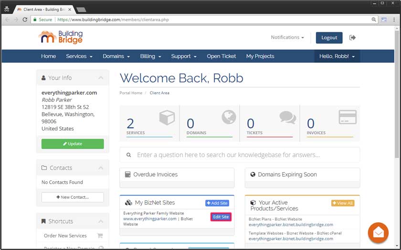Click the Logout button
The width and height of the screenshot is (401, 250).
329,38
